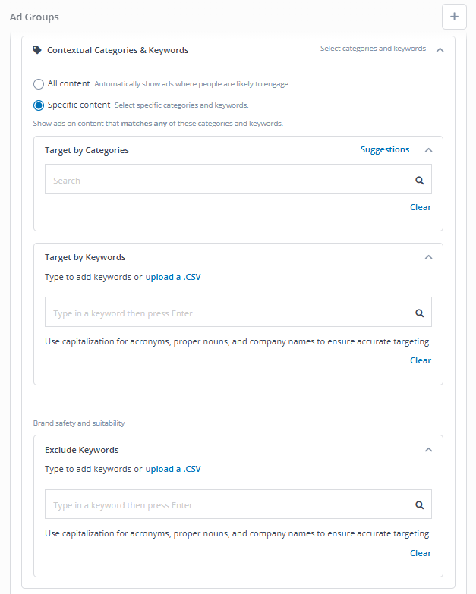Click the plus icon beside Ad Groups
This screenshot has width=476, height=594.
pos(454,17)
